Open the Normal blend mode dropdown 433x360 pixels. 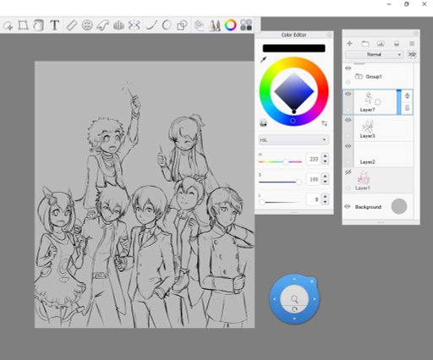click(x=375, y=54)
